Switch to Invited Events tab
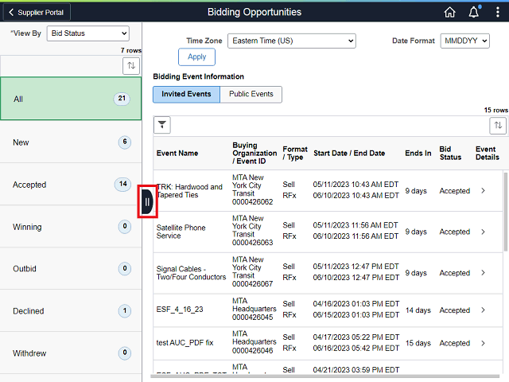Screen dimensions: 509x382 click(186, 94)
